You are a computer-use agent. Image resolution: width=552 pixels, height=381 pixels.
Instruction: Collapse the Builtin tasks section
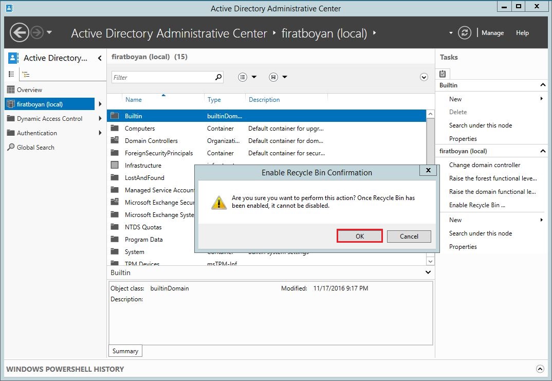pos(543,85)
